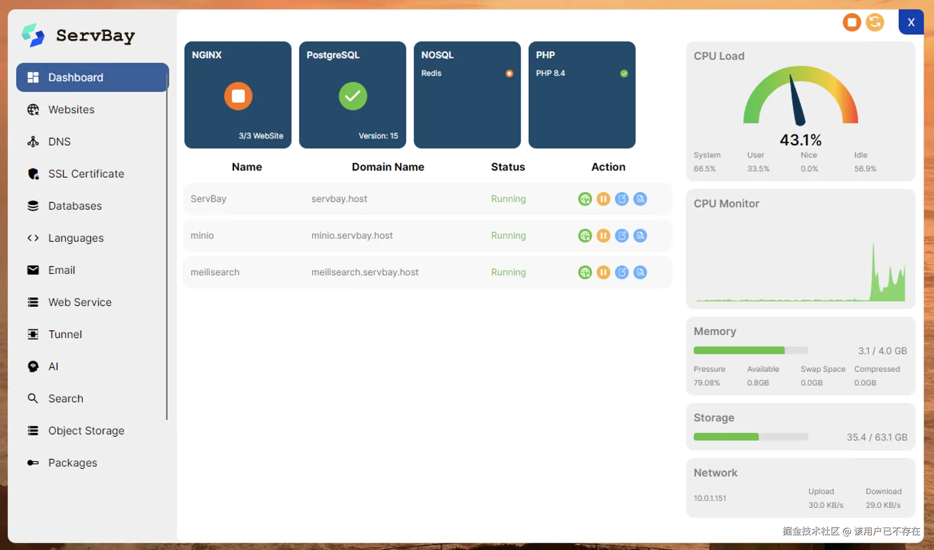Viewport: 934px width, 550px height.
Task: Click the NGINX stopped status icon
Action: 238,96
